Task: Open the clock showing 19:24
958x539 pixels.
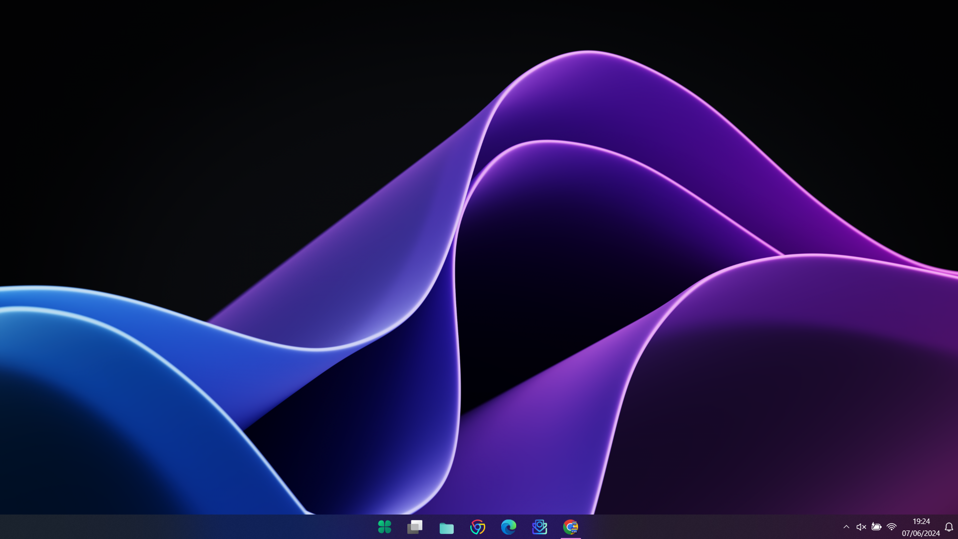Action: click(x=921, y=521)
